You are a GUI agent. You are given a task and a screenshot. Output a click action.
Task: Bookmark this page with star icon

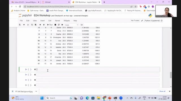click(x=135, y=7)
